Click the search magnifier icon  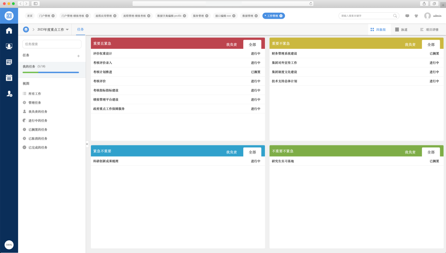(395, 16)
